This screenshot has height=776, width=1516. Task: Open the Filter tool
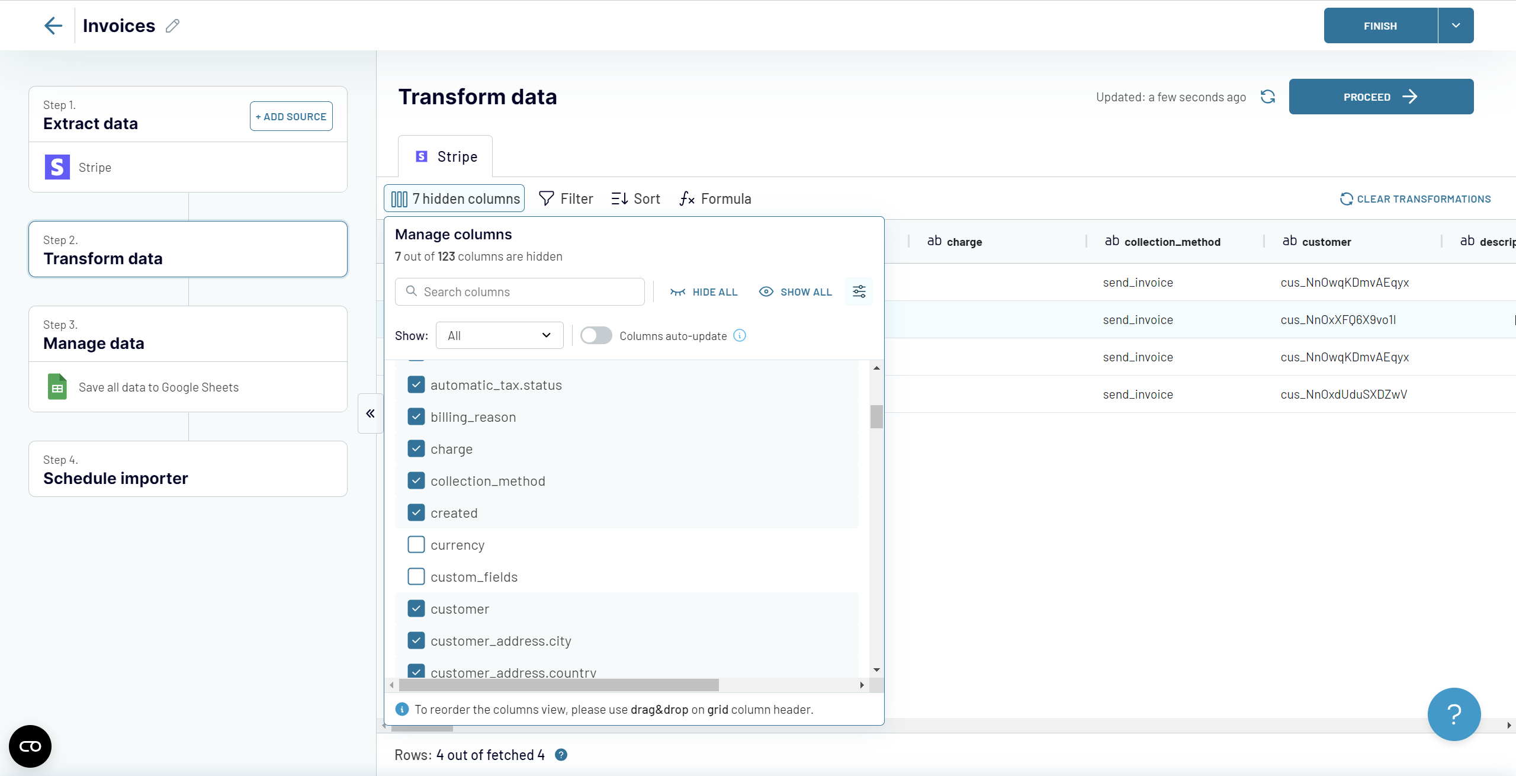(x=566, y=198)
